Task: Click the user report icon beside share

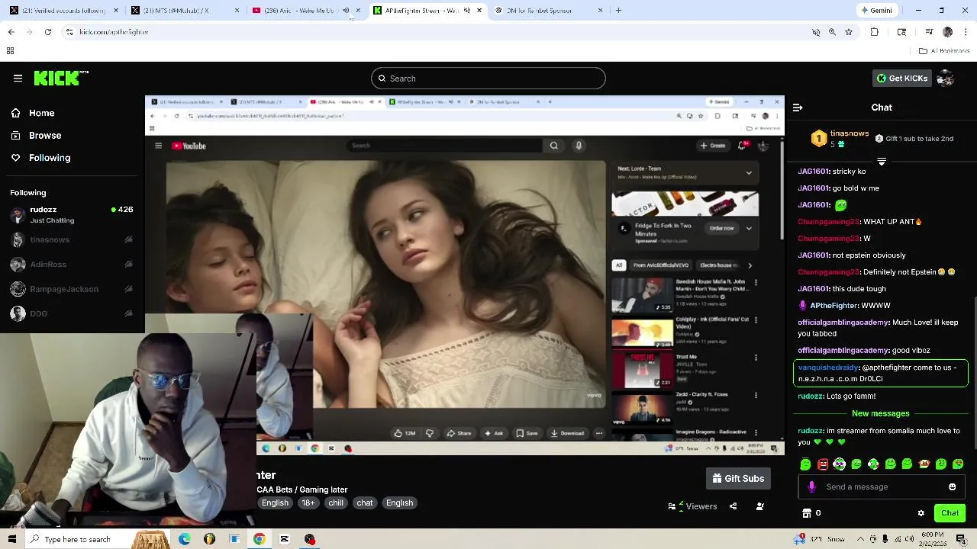Action: 759,506
